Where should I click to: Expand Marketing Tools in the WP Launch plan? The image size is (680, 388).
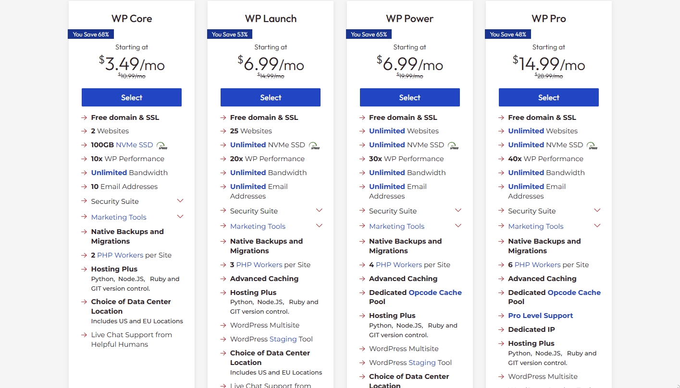pos(319,225)
